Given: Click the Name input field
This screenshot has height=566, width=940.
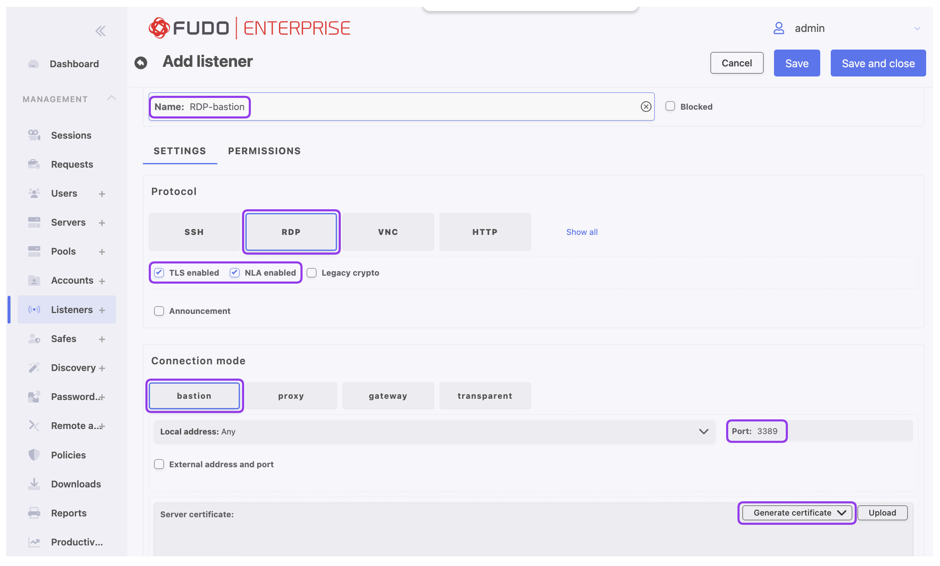Looking at the screenshot, I should (401, 107).
